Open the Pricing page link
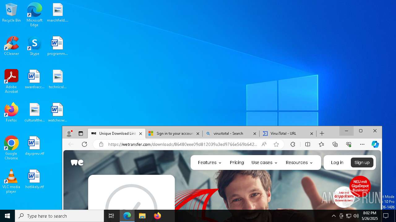The image size is (396, 222). (x=237, y=162)
